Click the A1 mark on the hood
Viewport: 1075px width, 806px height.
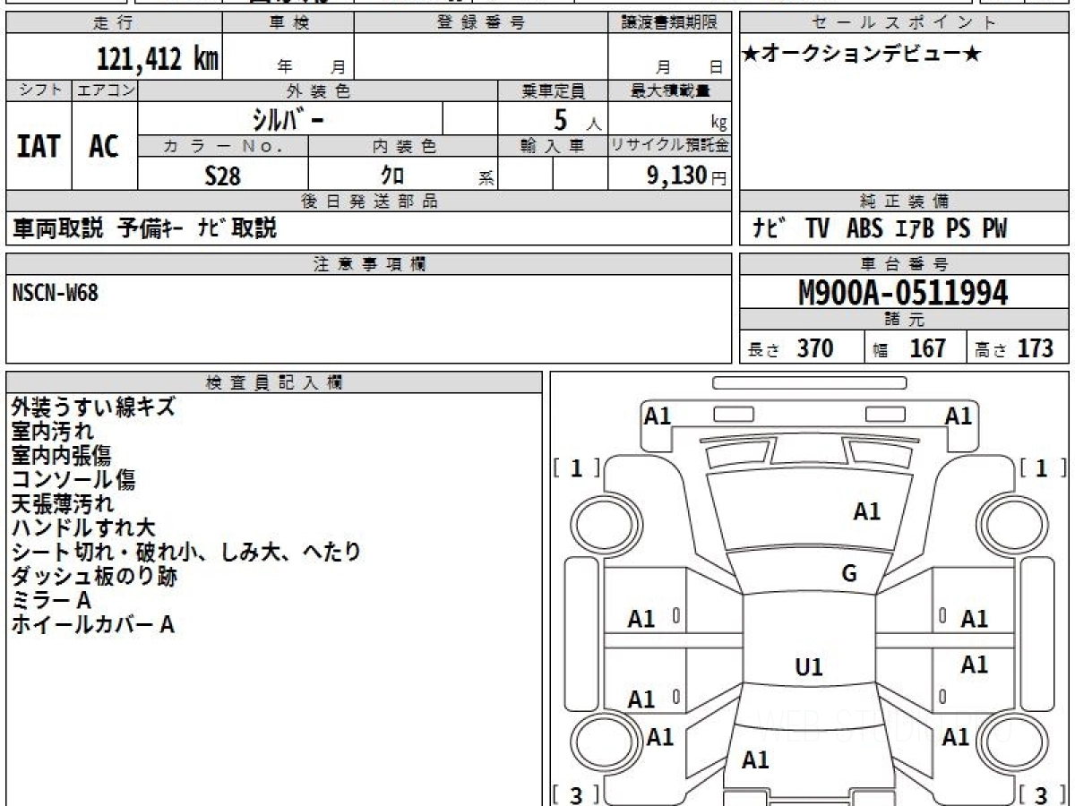coord(866,512)
